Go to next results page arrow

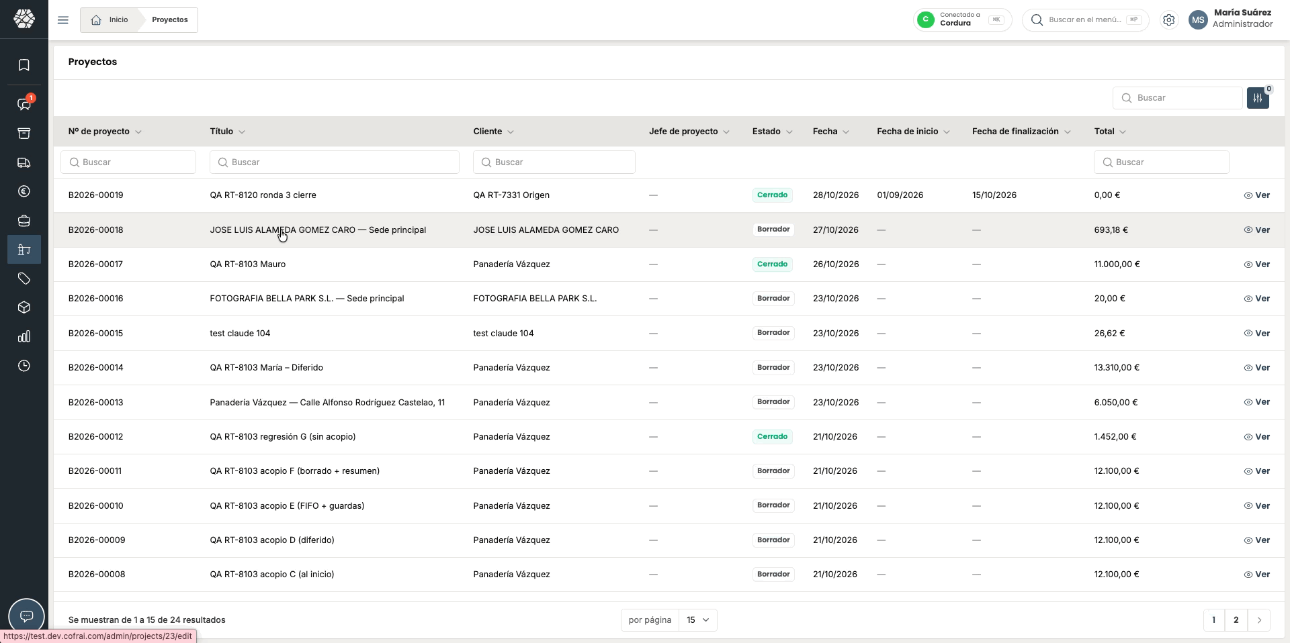[x=1259, y=620]
